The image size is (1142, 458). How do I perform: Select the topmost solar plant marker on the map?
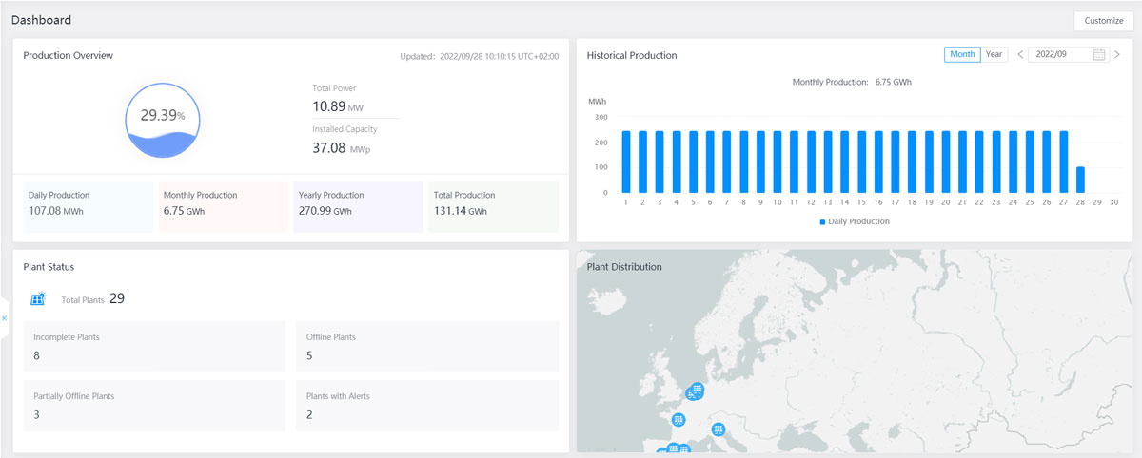(x=698, y=390)
